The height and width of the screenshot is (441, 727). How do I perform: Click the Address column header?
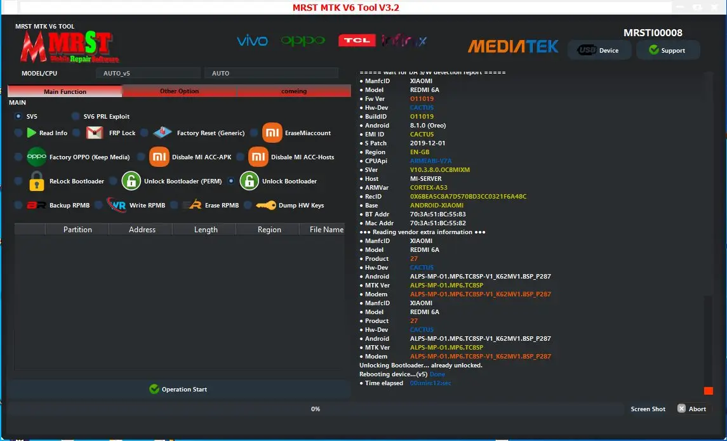click(142, 229)
